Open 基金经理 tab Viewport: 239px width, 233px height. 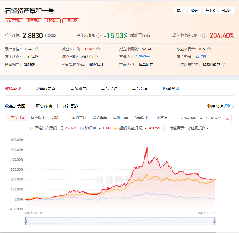pos(109,88)
